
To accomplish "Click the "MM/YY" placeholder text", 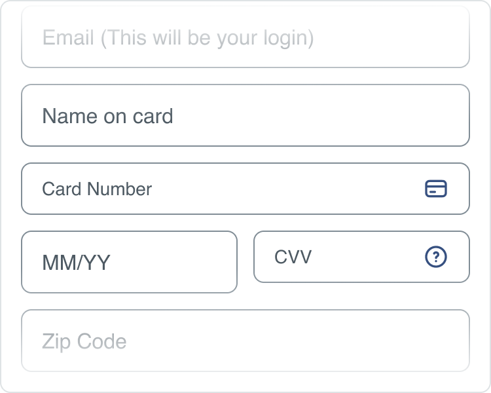I will [x=76, y=263].
